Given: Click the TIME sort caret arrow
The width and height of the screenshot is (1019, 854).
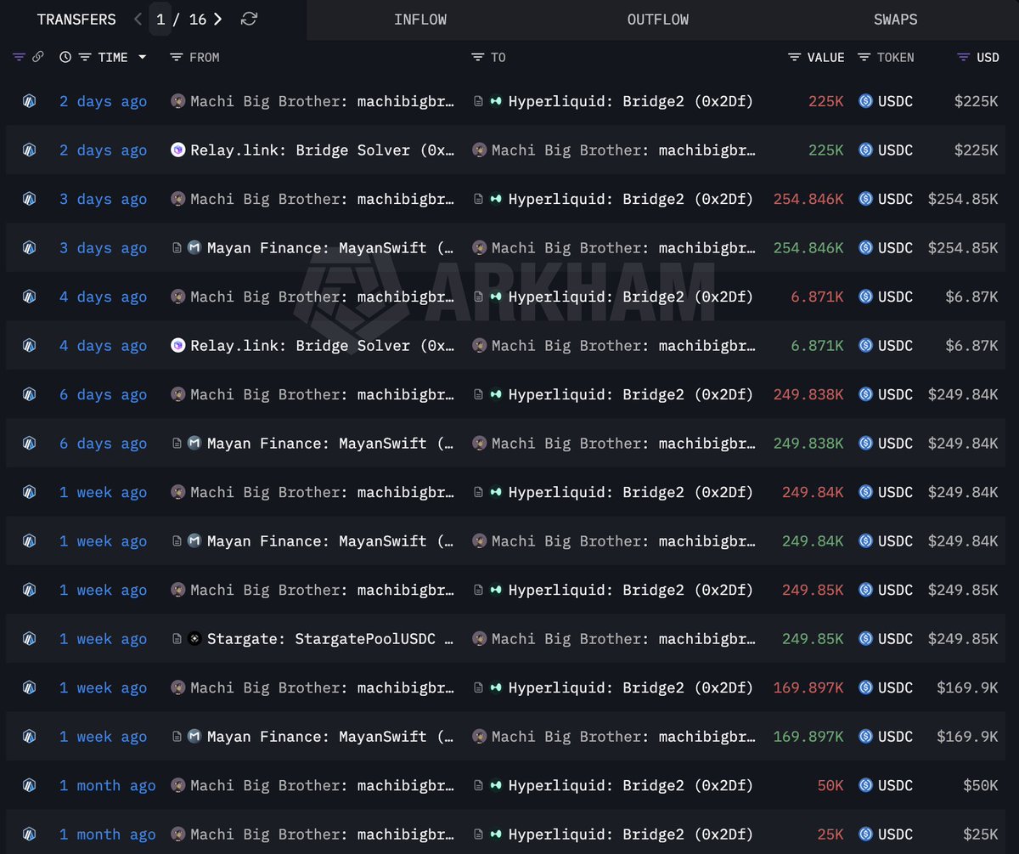Looking at the screenshot, I should click(142, 57).
